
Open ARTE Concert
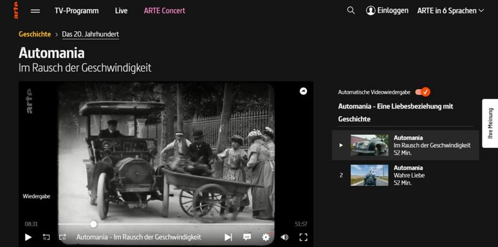164,11
